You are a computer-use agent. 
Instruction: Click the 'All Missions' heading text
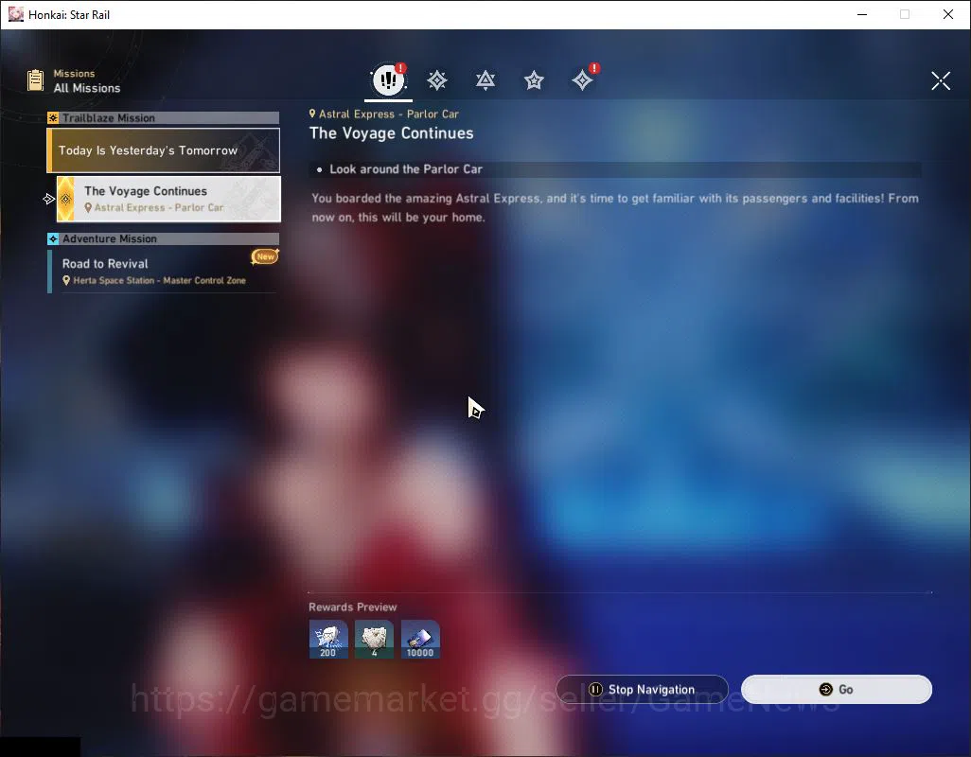point(87,88)
